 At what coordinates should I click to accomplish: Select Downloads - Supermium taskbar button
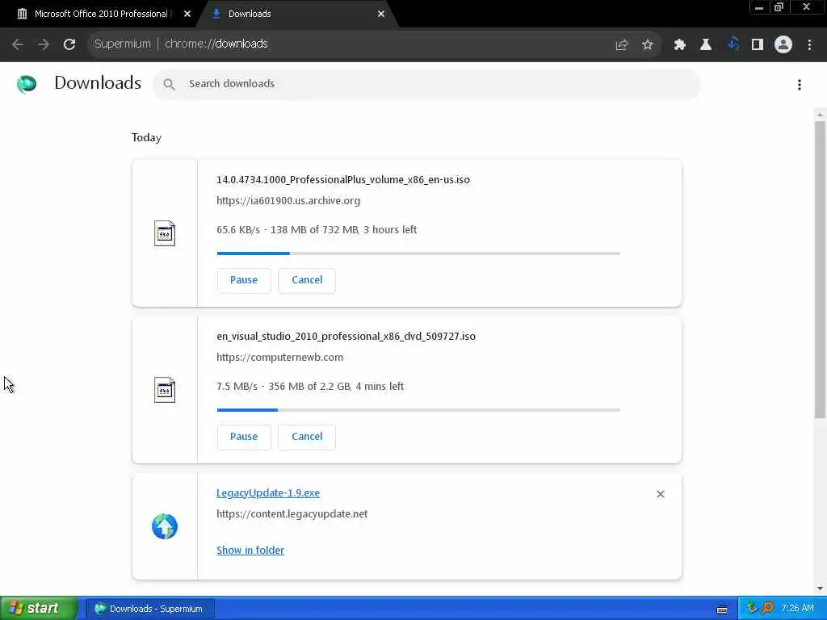click(x=149, y=609)
